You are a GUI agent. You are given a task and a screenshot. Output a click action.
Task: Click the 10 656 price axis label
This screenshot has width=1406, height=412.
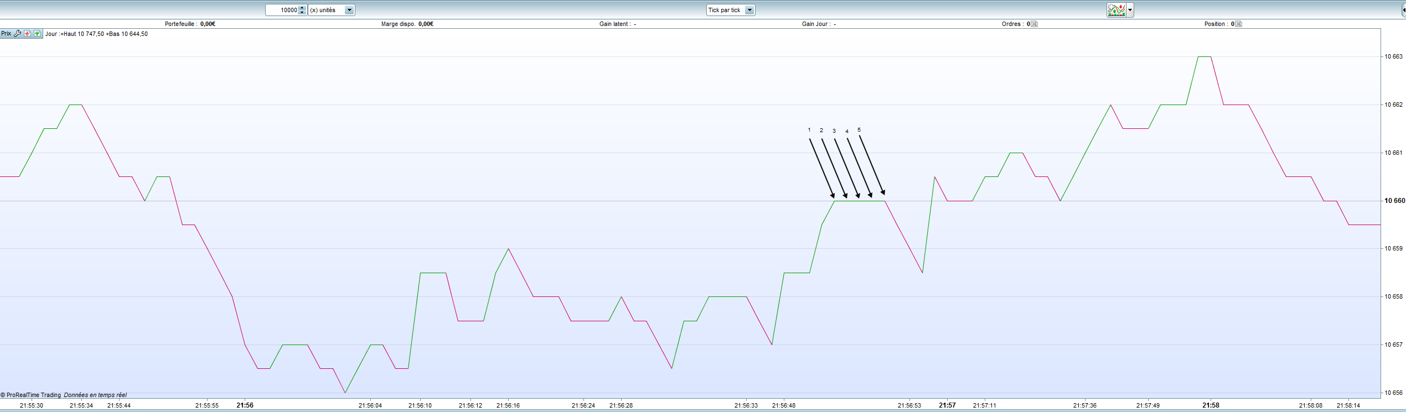1394,393
